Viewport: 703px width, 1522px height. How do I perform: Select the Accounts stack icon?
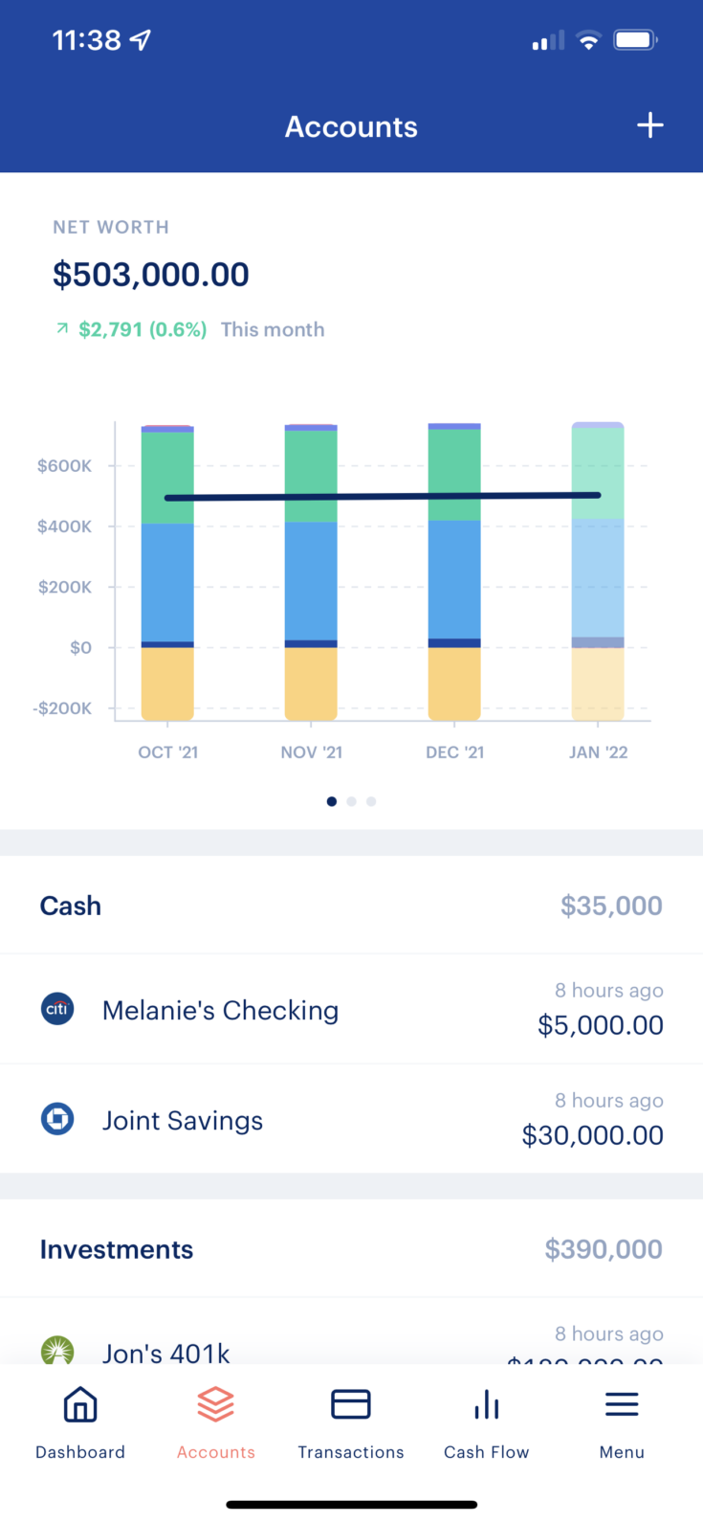click(216, 1404)
